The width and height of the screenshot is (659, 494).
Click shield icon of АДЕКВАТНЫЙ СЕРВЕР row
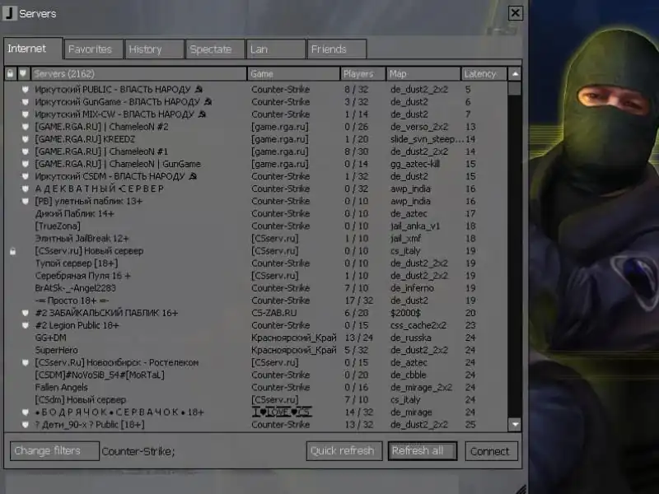click(x=26, y=189)
